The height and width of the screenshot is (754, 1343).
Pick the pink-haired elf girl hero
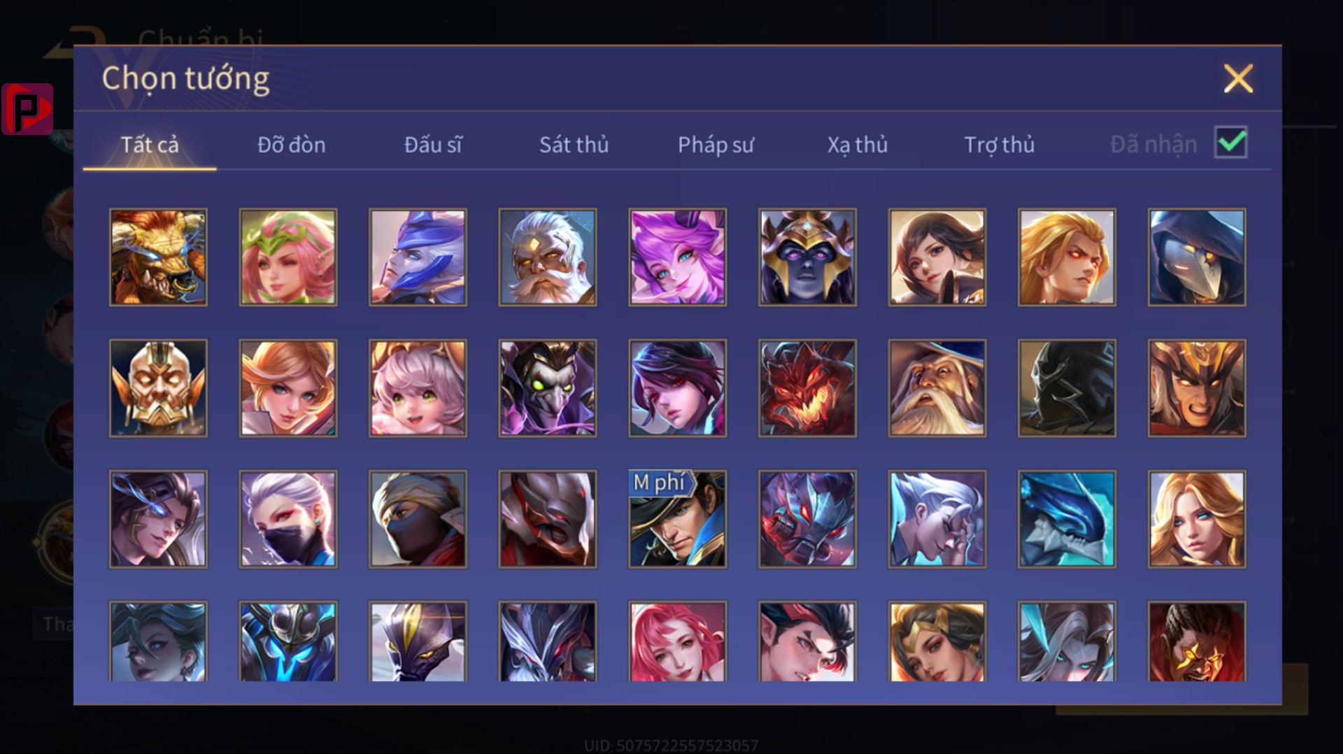(x=288, y=257)
